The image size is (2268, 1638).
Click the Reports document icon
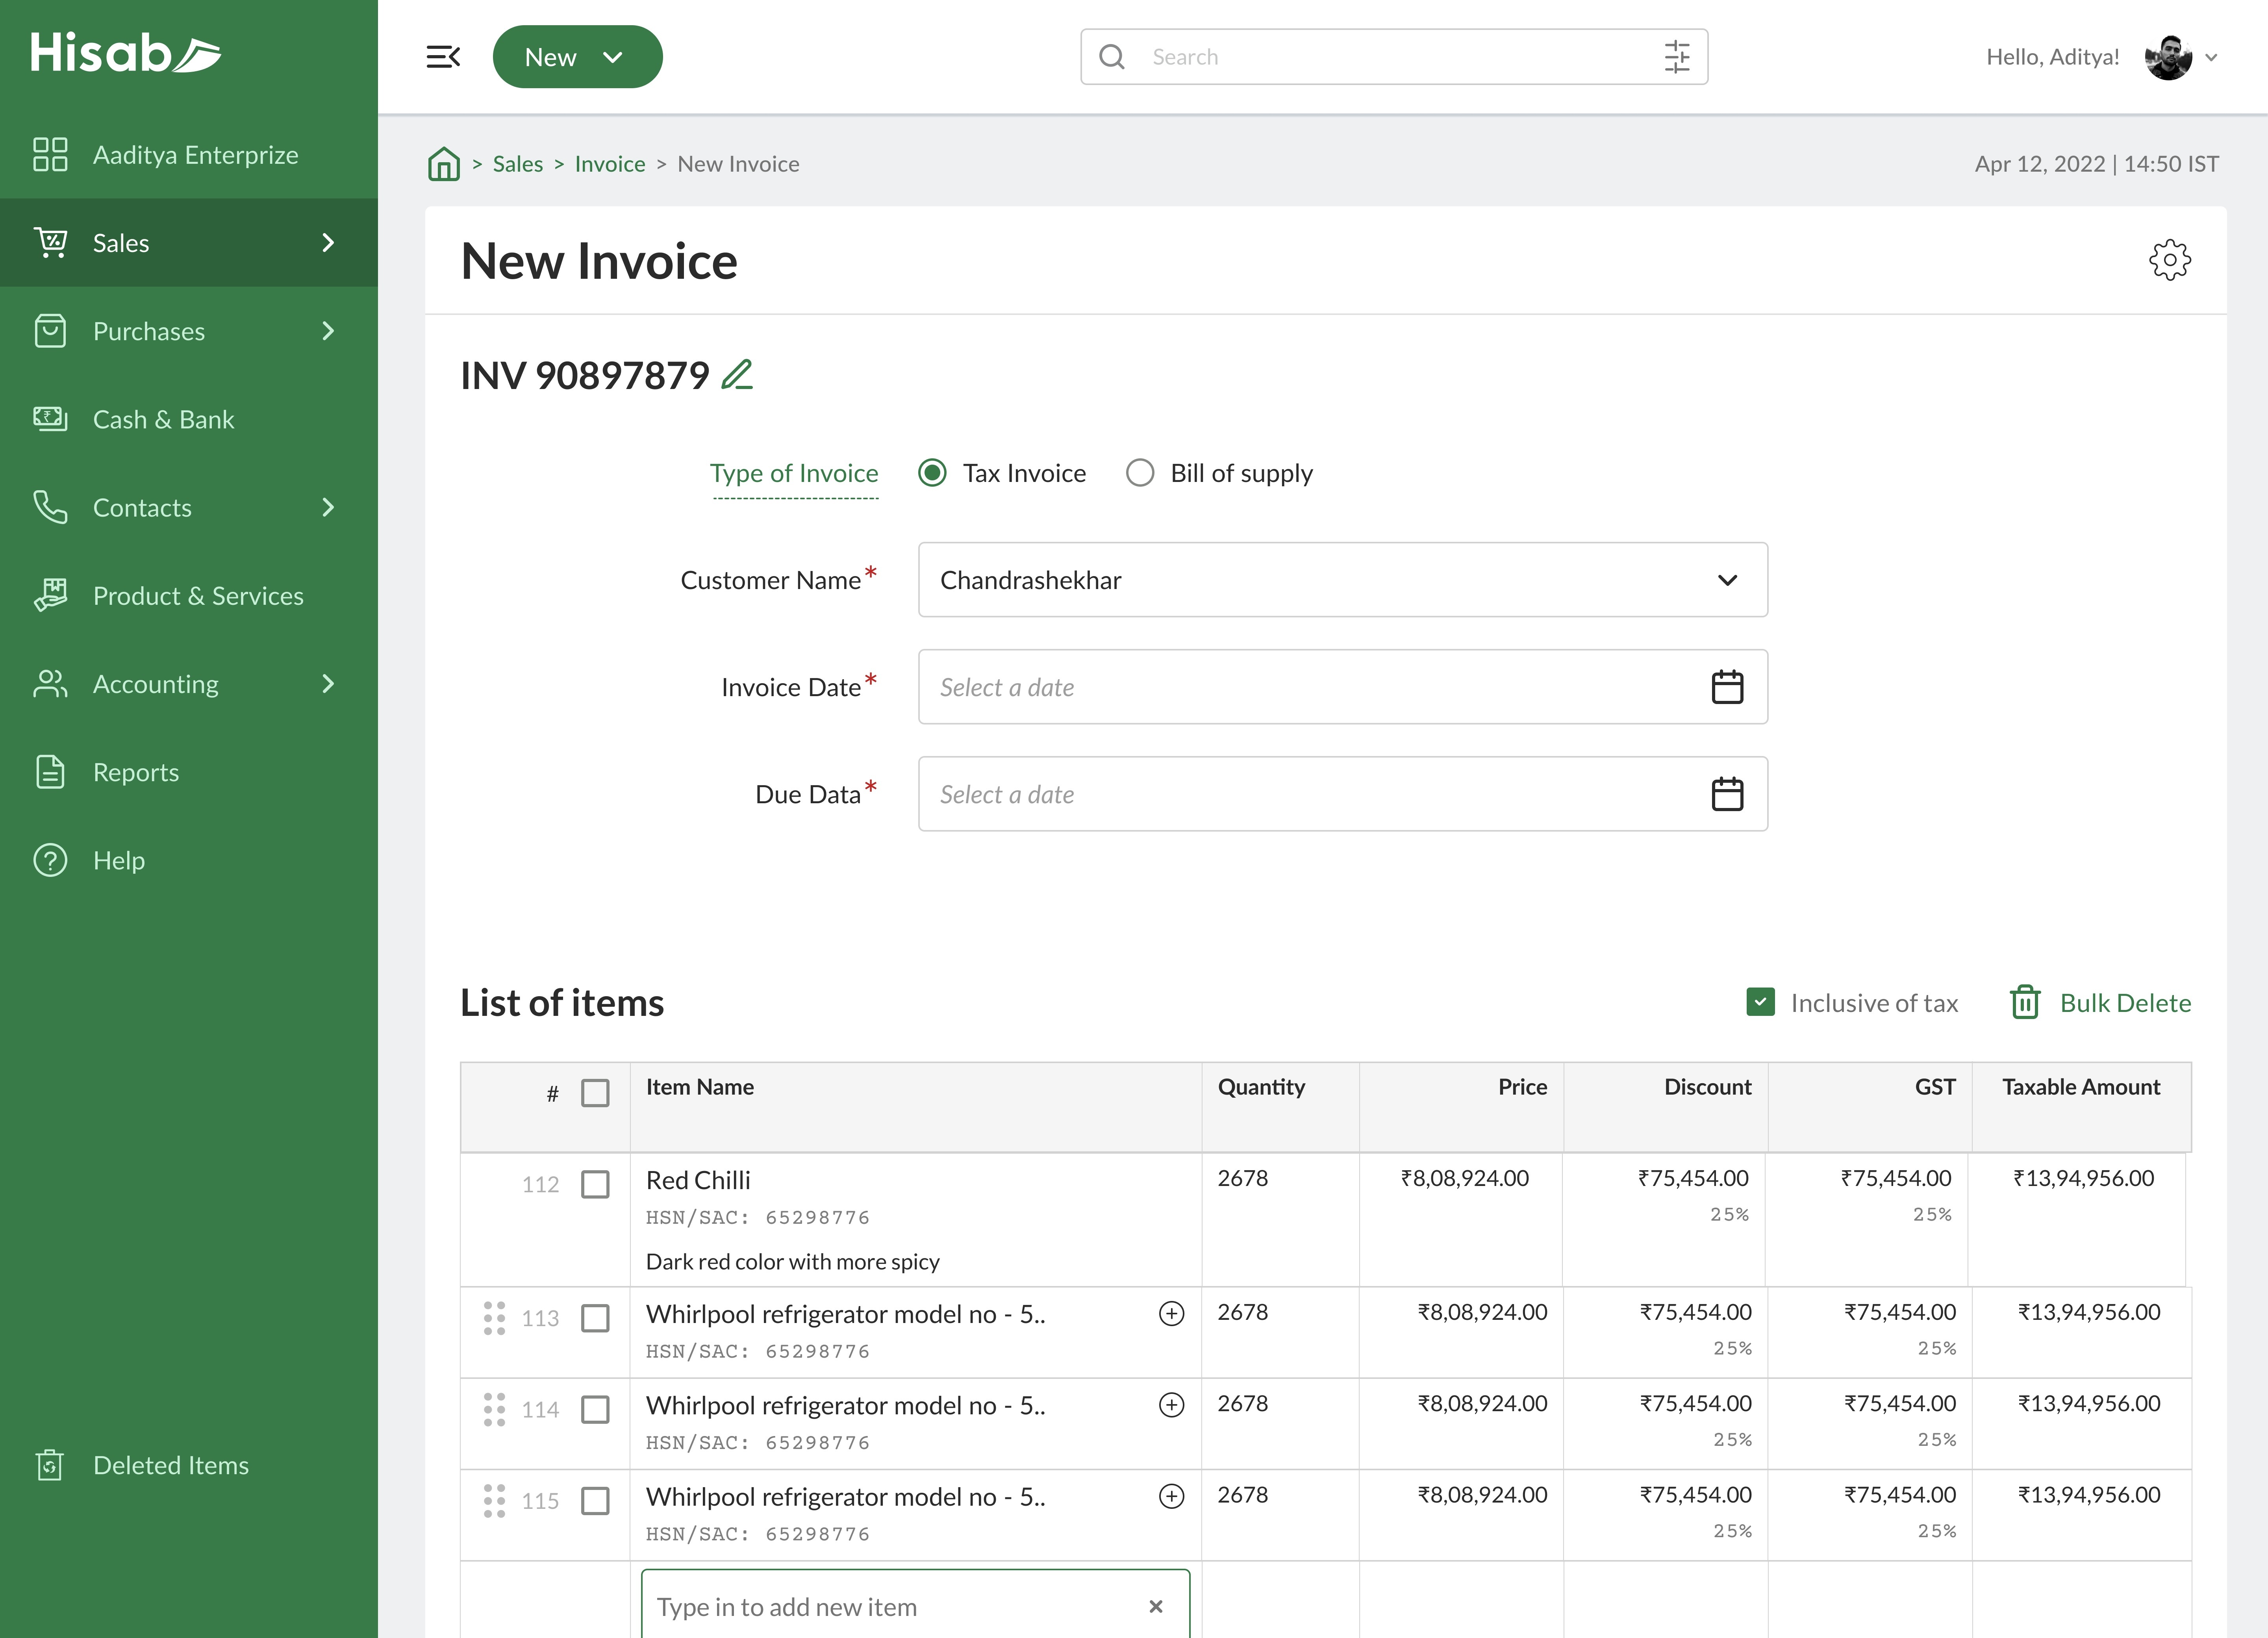50,772
